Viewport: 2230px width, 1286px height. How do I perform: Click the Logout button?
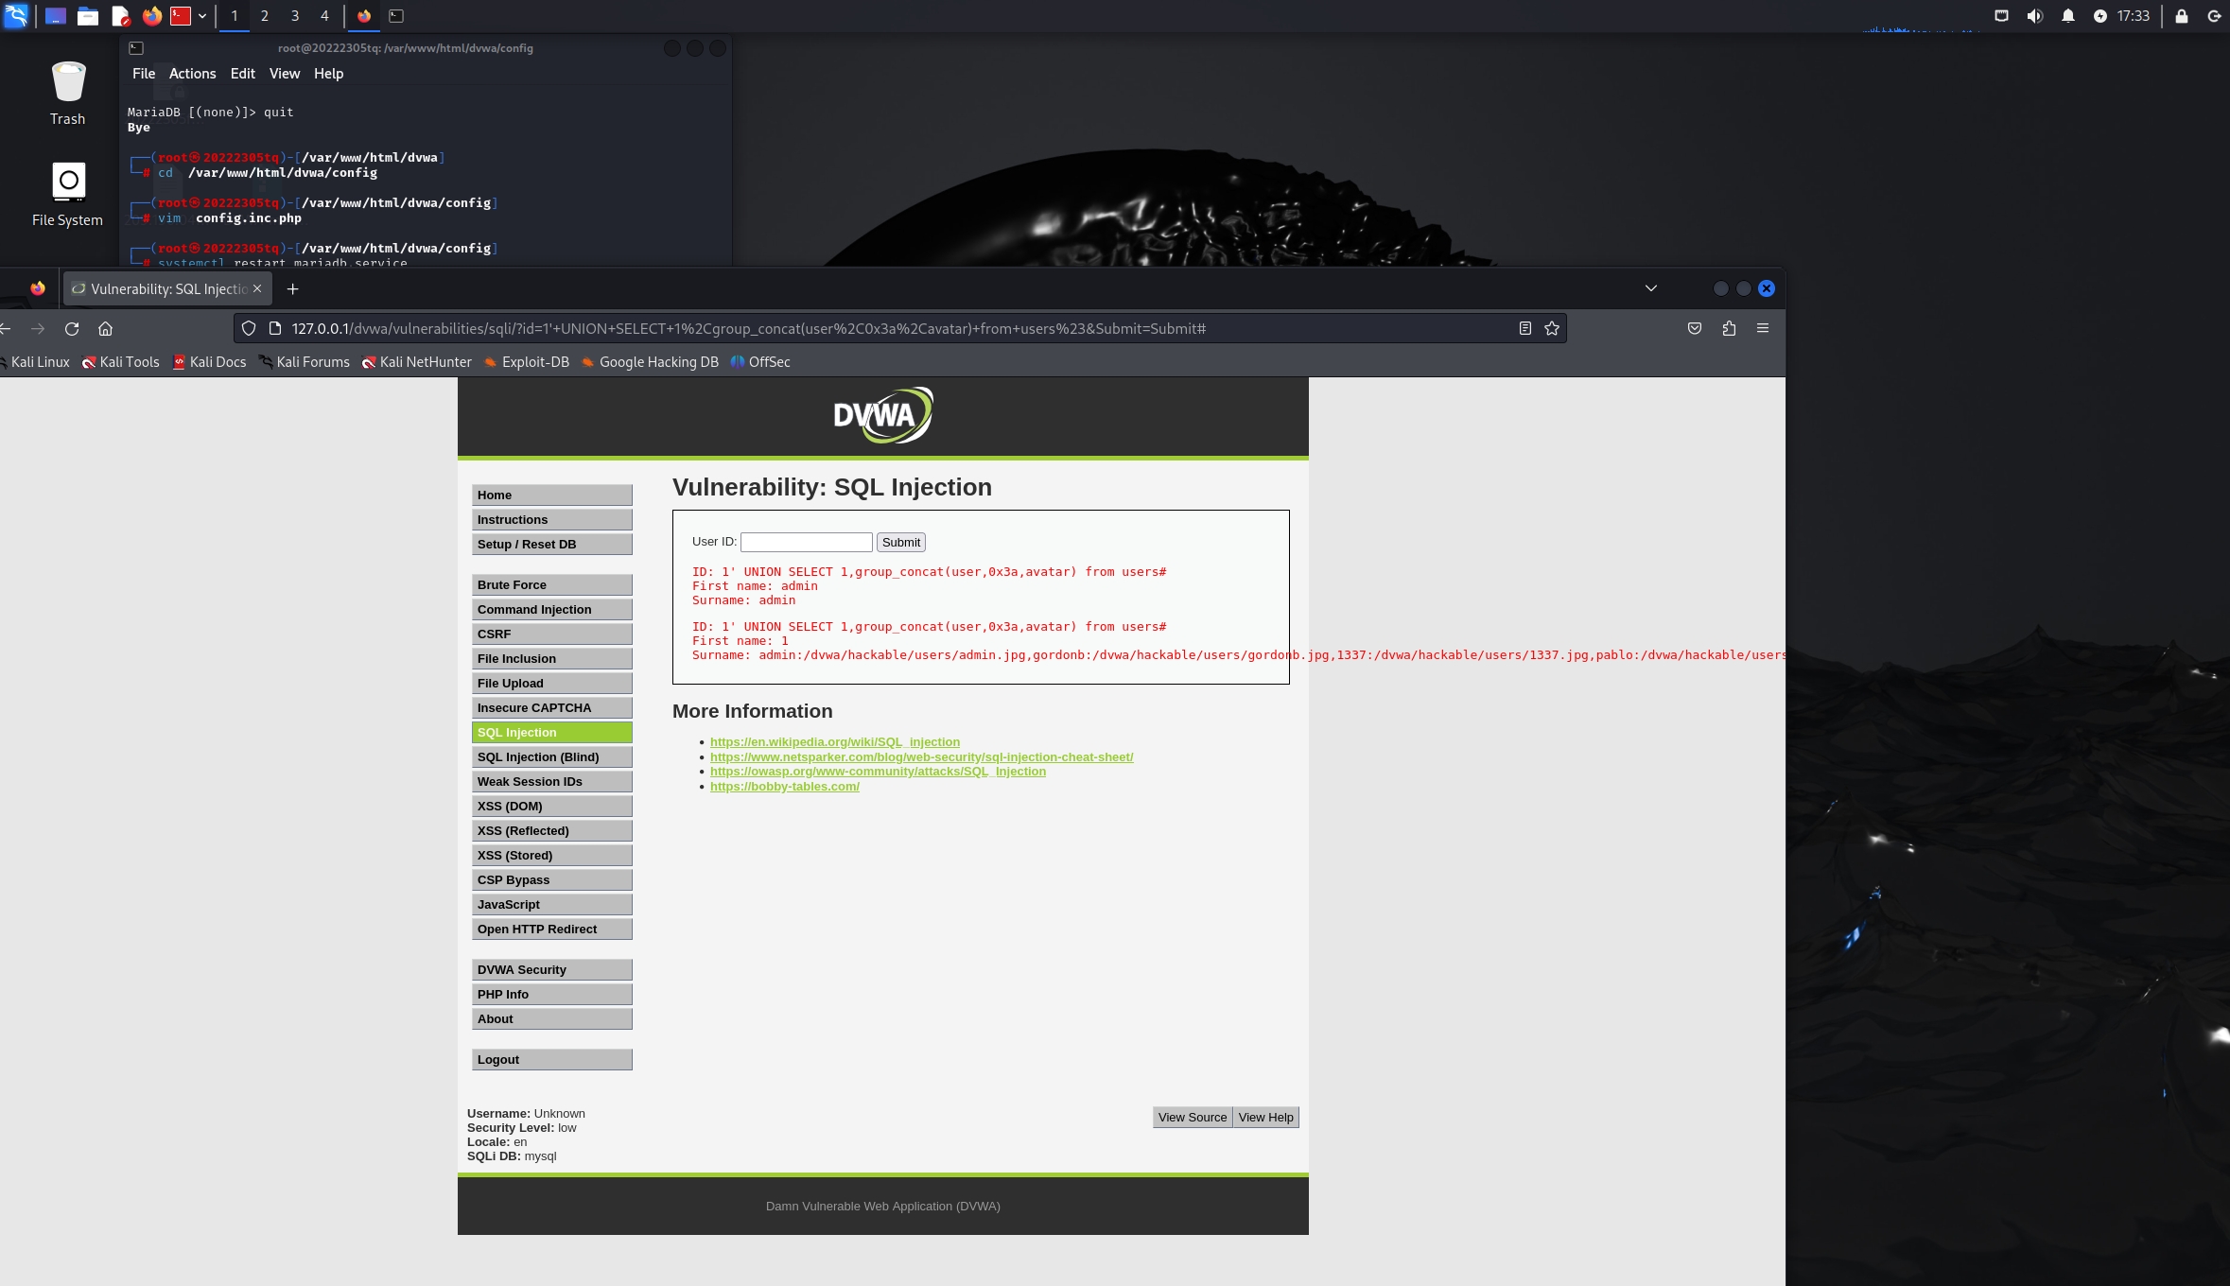(552, 1060)
